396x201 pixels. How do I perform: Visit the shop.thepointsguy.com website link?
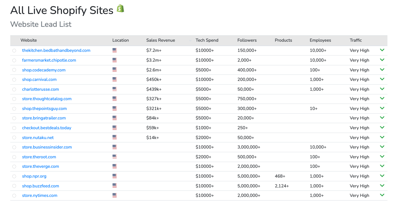click(44, 108)
